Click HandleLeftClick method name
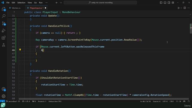Viewport: 192px width, 108px height. click(59, 26)
